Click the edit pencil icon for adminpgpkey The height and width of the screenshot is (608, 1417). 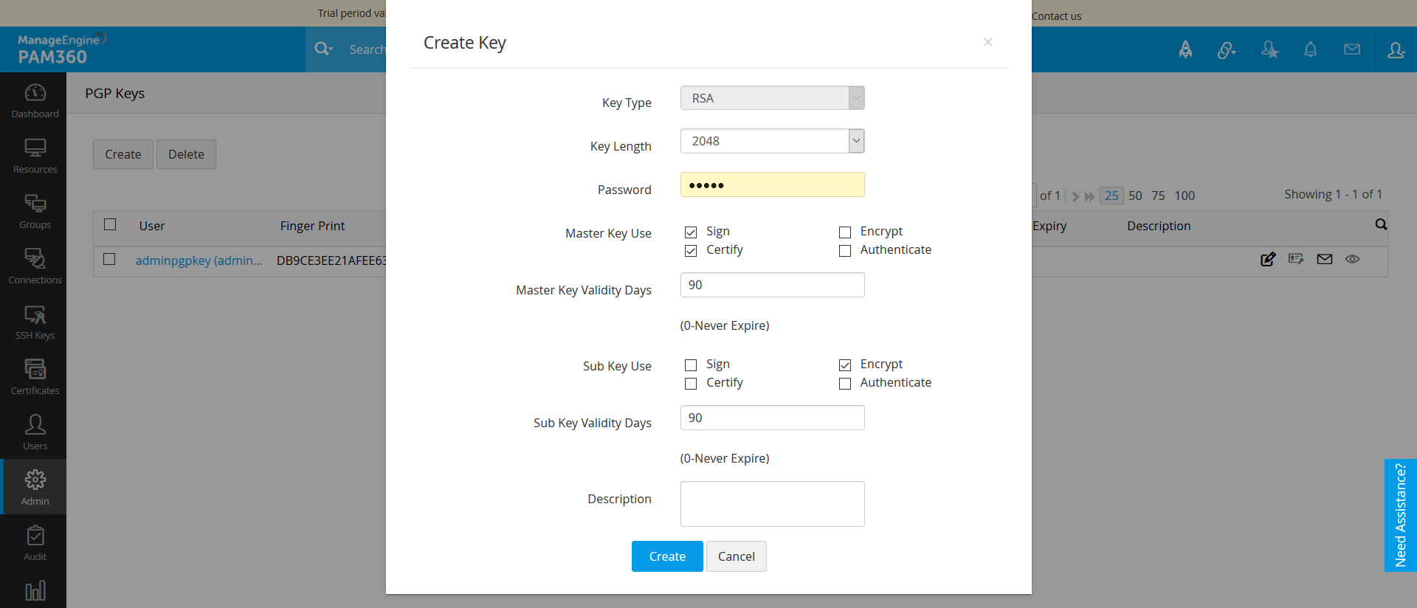click(x=1267, y=259)
